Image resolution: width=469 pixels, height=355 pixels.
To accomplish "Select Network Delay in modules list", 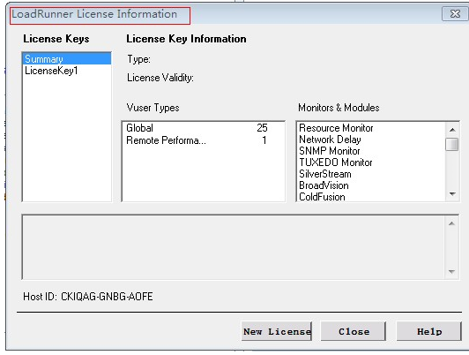I will coord(330,140).
